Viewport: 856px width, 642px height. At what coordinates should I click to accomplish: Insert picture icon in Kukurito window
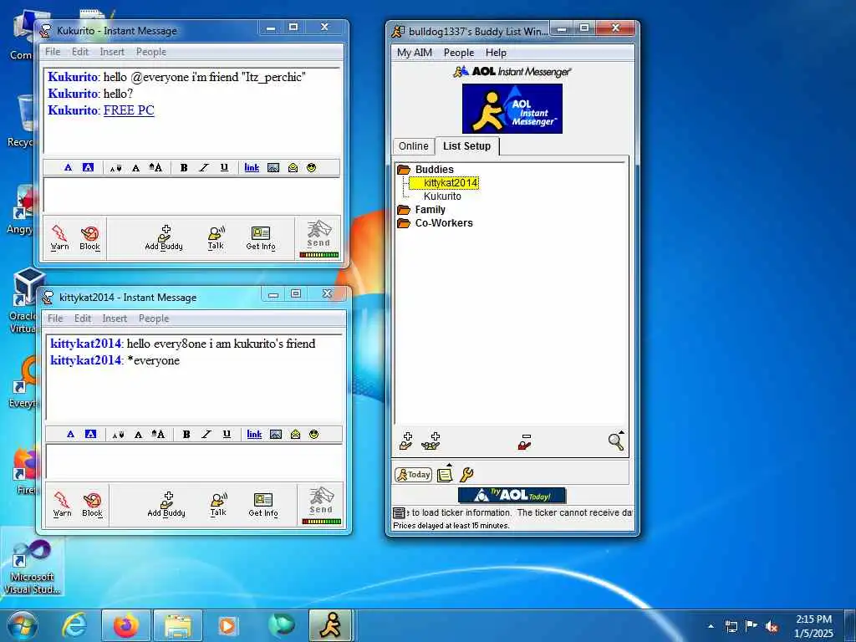[x=273, y=167]
